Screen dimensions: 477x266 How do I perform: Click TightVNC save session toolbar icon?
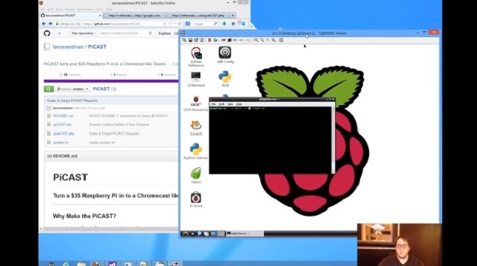click(190, 40)
